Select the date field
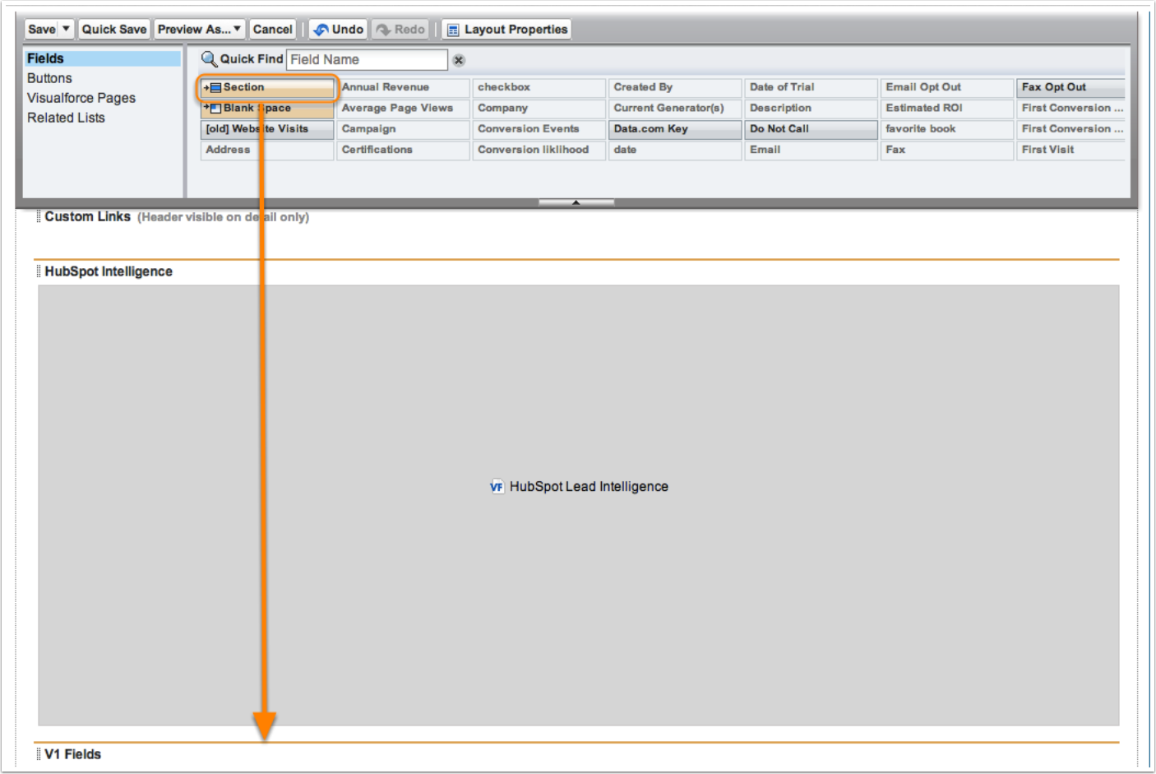 [x=675, y=150]
